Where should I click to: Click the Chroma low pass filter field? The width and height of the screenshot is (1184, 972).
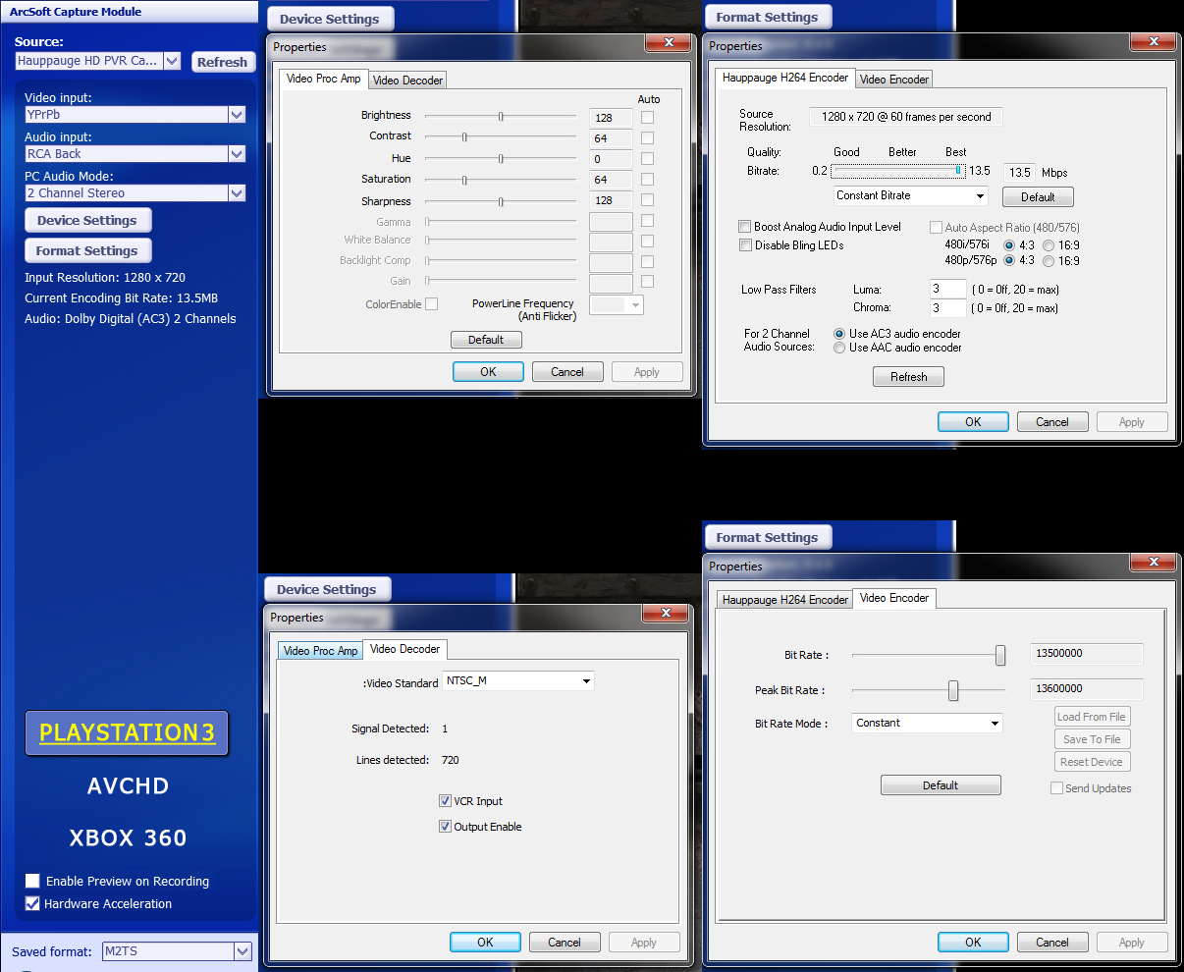tap(947, 308)
